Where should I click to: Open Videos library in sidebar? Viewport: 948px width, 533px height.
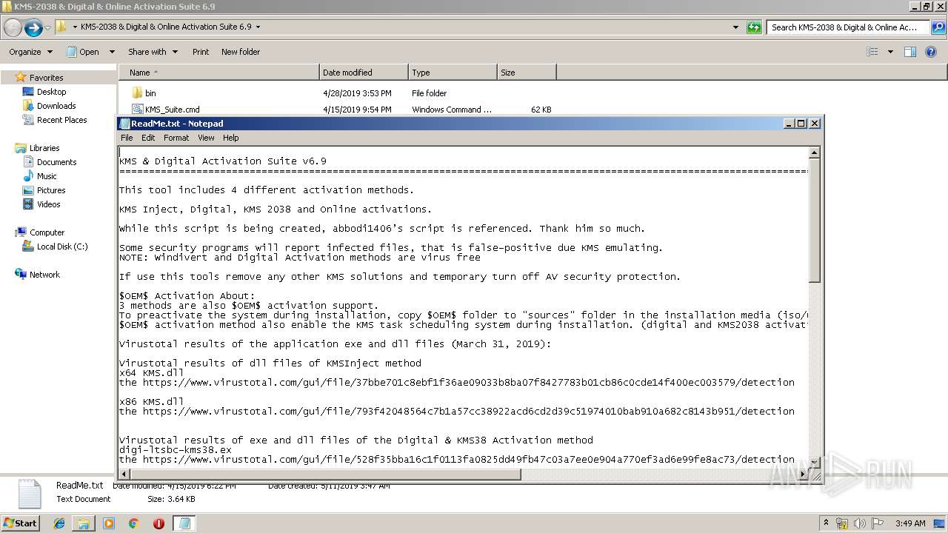point(49,204)
